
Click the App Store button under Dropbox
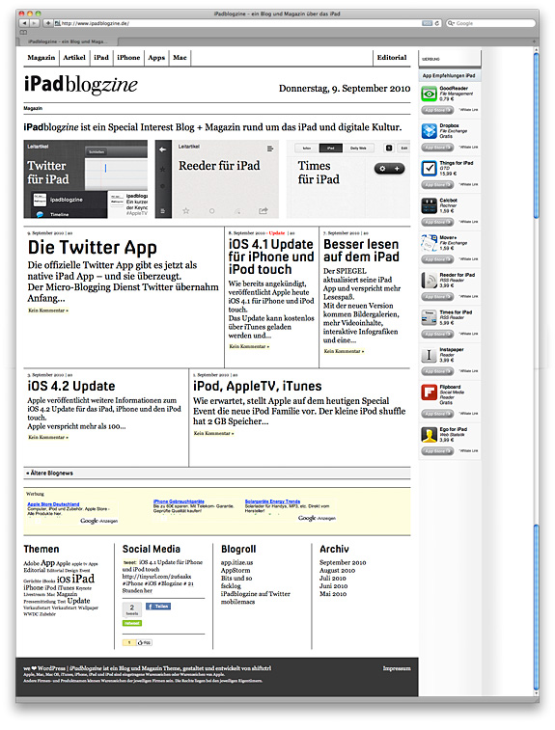(437, 148)
